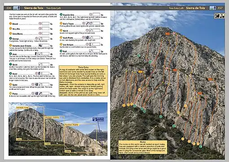Click the Variante Juan Directa route name
The image size is (229, 162).
[x=22, y=46]
